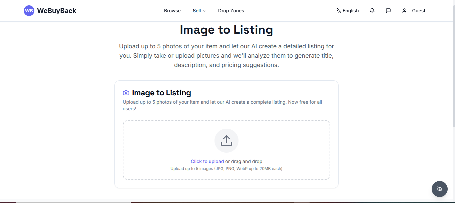Click the WeBuyBack brand name
Screen dimensions: 455x203
(57, 11)
